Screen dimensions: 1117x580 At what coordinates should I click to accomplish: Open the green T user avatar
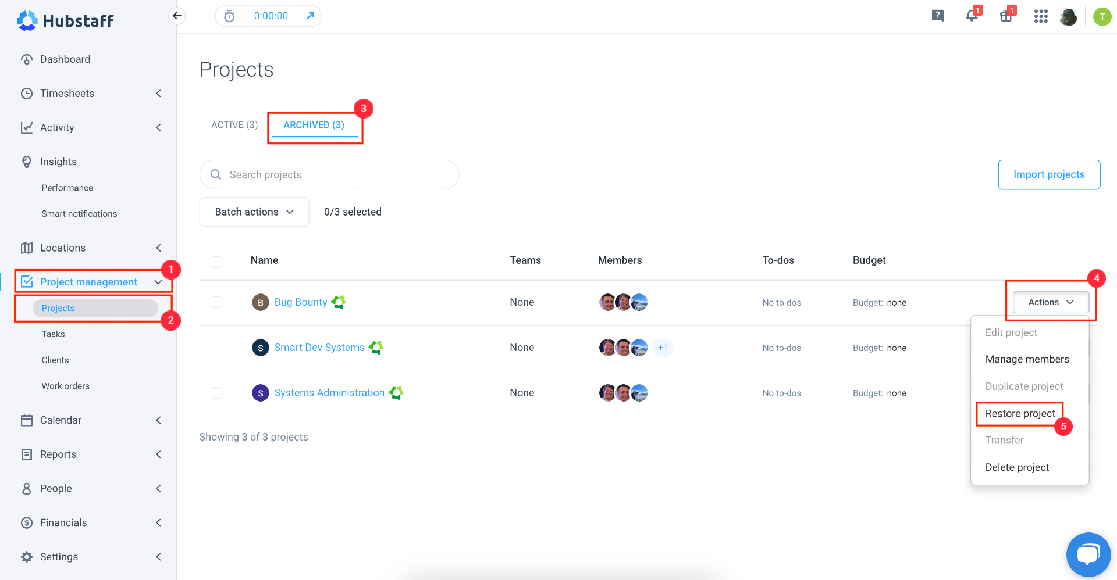[x=1102, y=16]
